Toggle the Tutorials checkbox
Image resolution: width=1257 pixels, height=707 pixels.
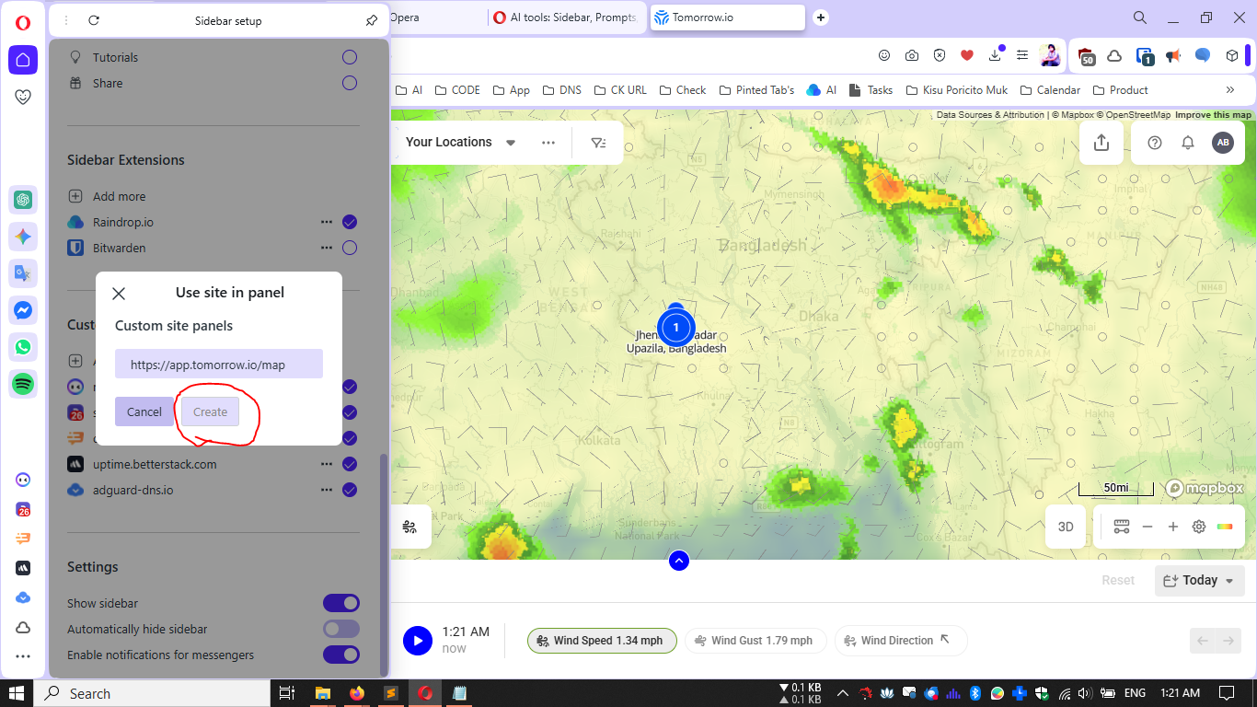(x=350, y=57)
